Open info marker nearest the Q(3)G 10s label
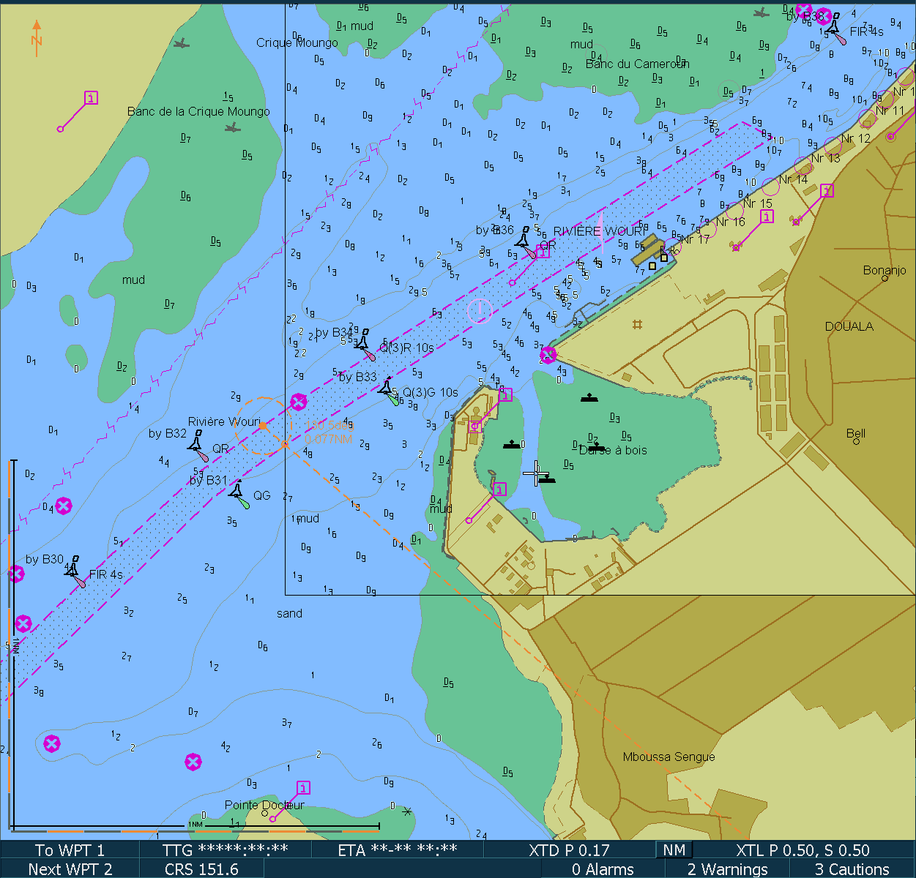The width and height of the screenshot is (916, 878). [x=505, y=395]
